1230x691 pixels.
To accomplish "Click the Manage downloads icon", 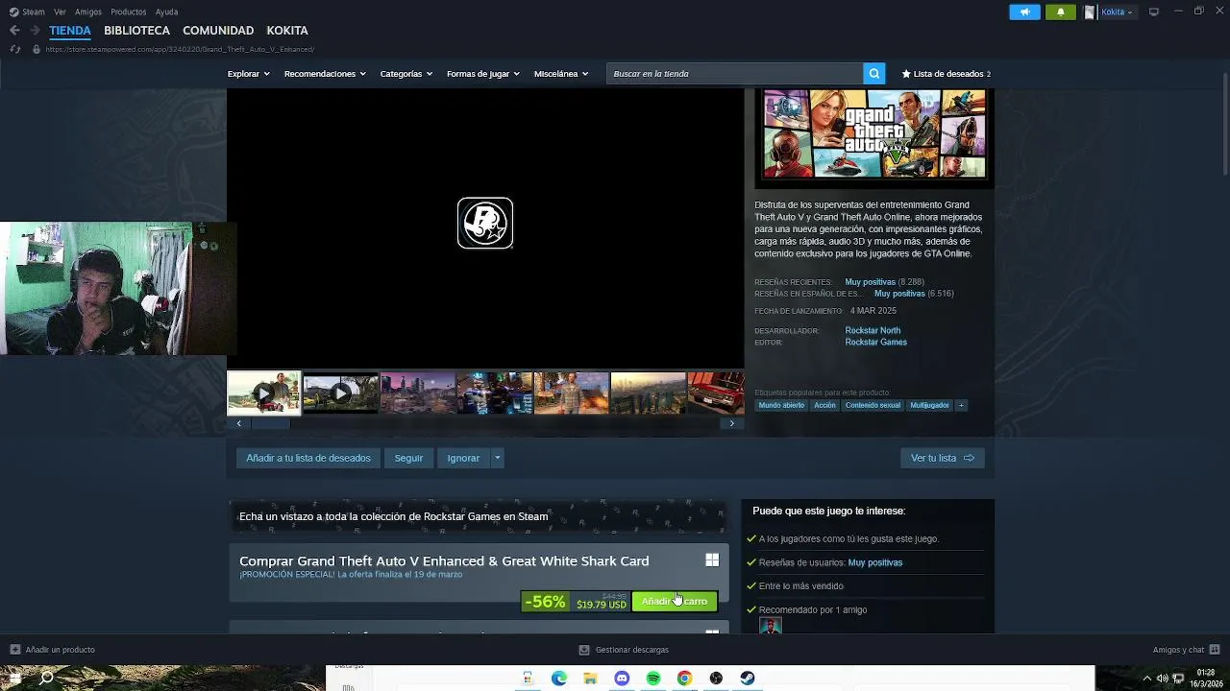I will 583,650.
